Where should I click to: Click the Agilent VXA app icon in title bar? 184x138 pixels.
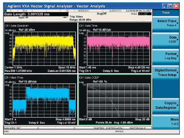(5, 6)
